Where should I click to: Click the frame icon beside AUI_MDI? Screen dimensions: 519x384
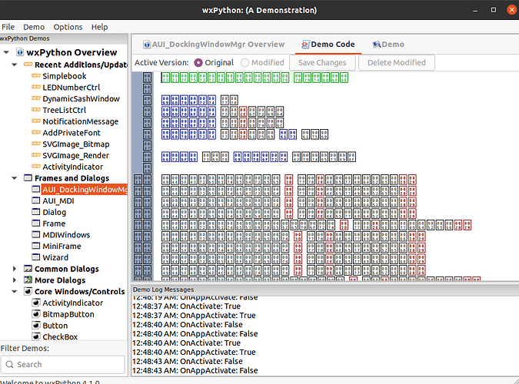(x=35, y=200)
